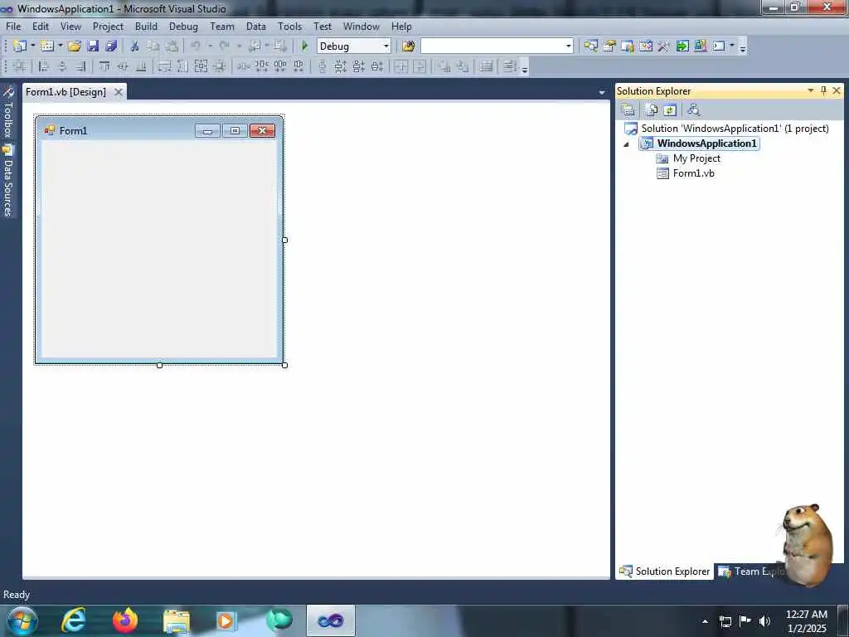The width and height of the screenshot is (849, 637).
Task: Open Layout toolbar options overflow arrow
Action: pos(525,68)
